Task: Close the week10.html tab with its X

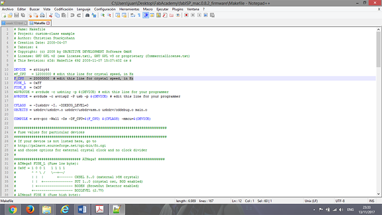Action: (x=26, y=23)
